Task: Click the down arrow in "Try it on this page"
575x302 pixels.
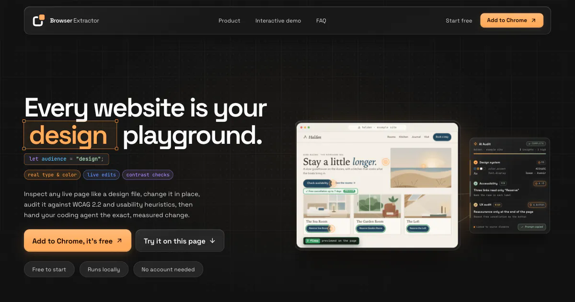Action: tap(212, 241)
